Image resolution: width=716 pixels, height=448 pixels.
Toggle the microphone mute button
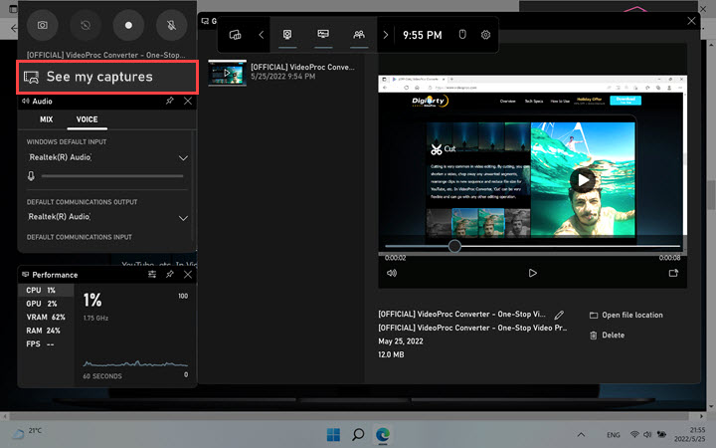[x=171, y=23]
